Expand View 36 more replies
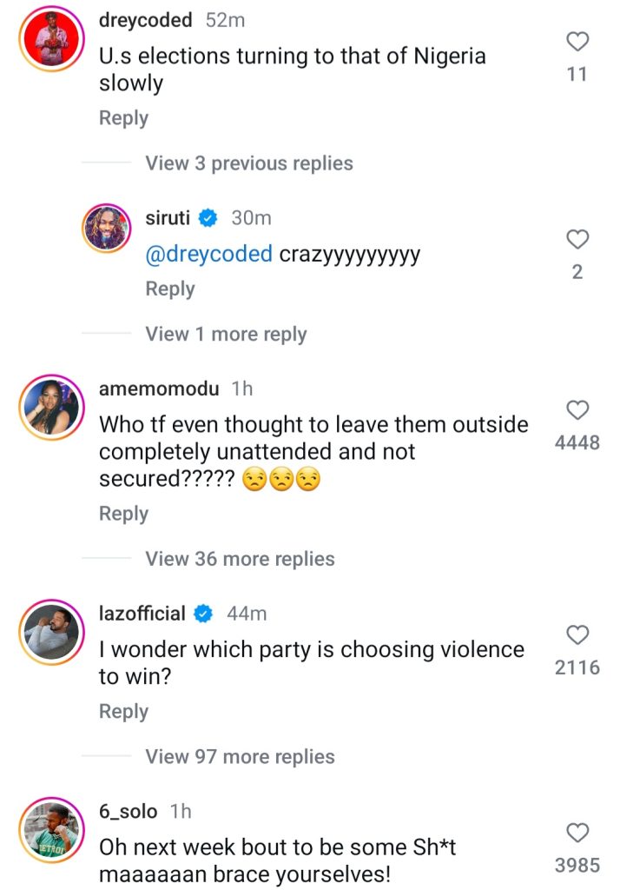620x890 pixels. (x=240, y=559)
